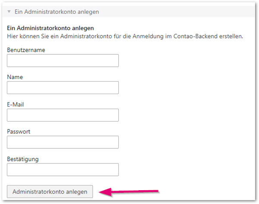
Task: Click into the Name text field
Action: click(x=63, y=88)
